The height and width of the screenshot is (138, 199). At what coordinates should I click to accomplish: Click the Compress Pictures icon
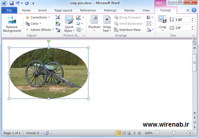click(58, 17)
